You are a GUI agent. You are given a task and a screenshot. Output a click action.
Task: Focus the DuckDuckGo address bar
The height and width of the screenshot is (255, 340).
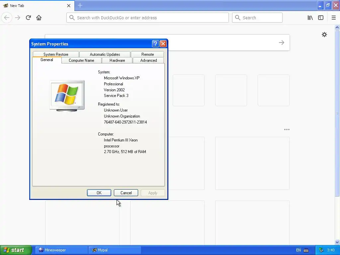(147, 18)
